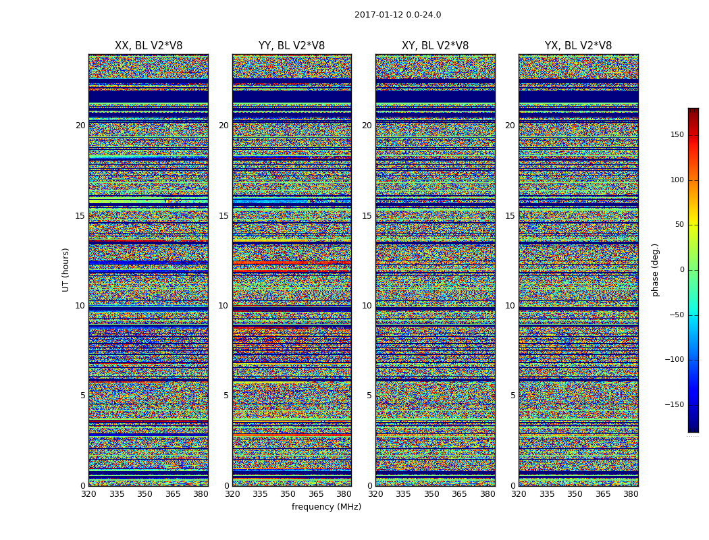Select the "XX, BL V2*V8" panel title

[x=149, y=46]
